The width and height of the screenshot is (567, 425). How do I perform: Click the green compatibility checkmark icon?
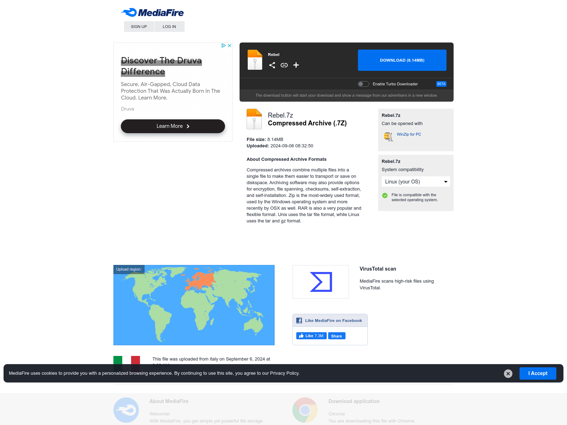385,195
